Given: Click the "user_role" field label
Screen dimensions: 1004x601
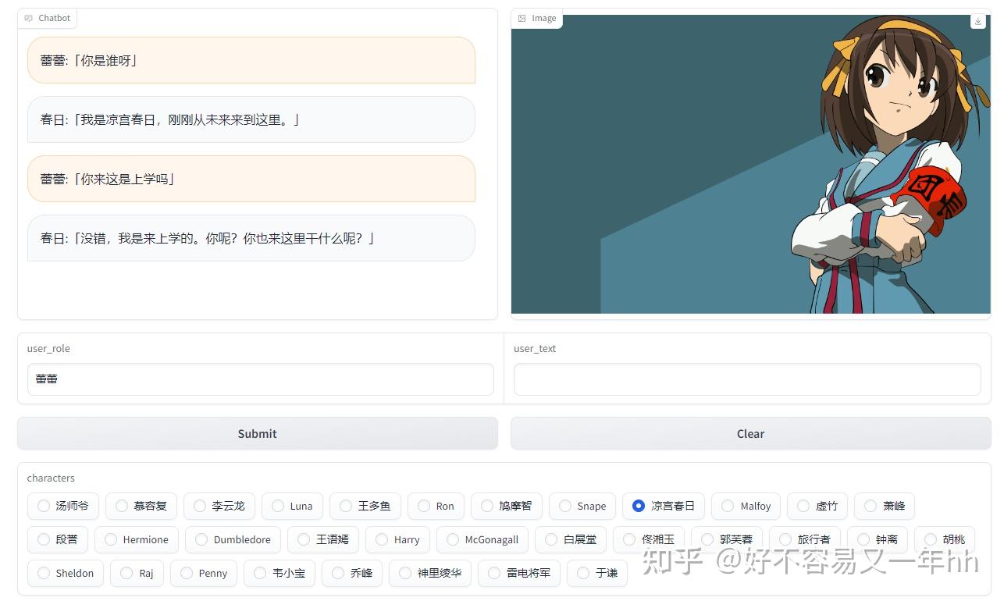Looking at the screenshot, I should tap(48, 348).
